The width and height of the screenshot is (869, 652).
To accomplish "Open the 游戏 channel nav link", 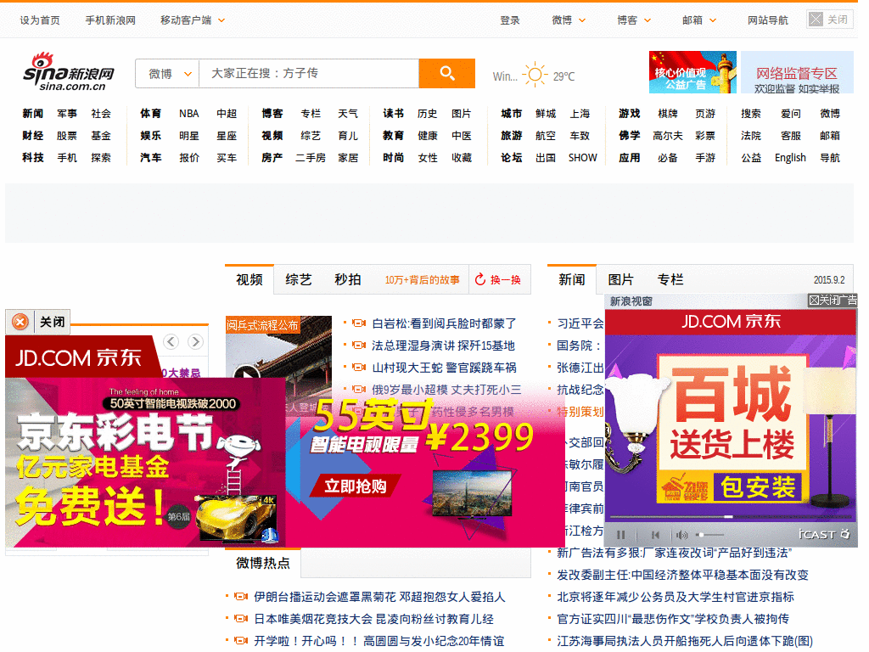I will pos(630,113).
